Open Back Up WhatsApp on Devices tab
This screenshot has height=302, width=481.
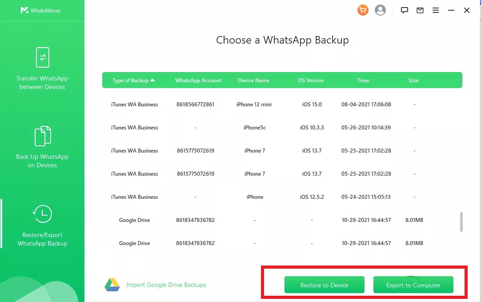coord(42,147)
